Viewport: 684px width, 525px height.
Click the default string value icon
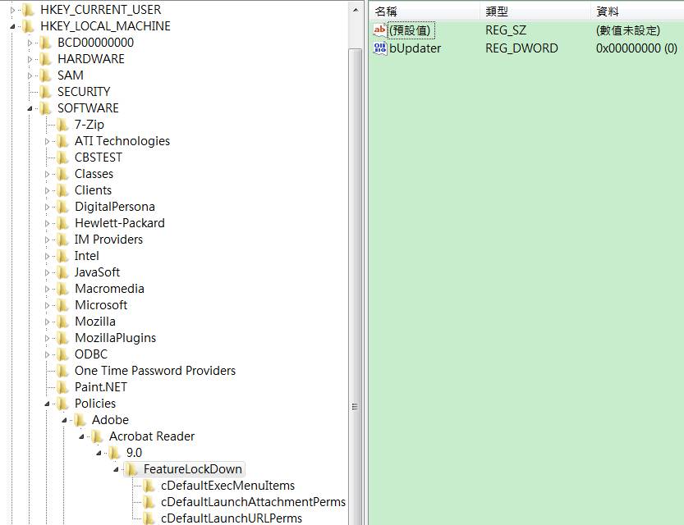[x=380, y=30]
